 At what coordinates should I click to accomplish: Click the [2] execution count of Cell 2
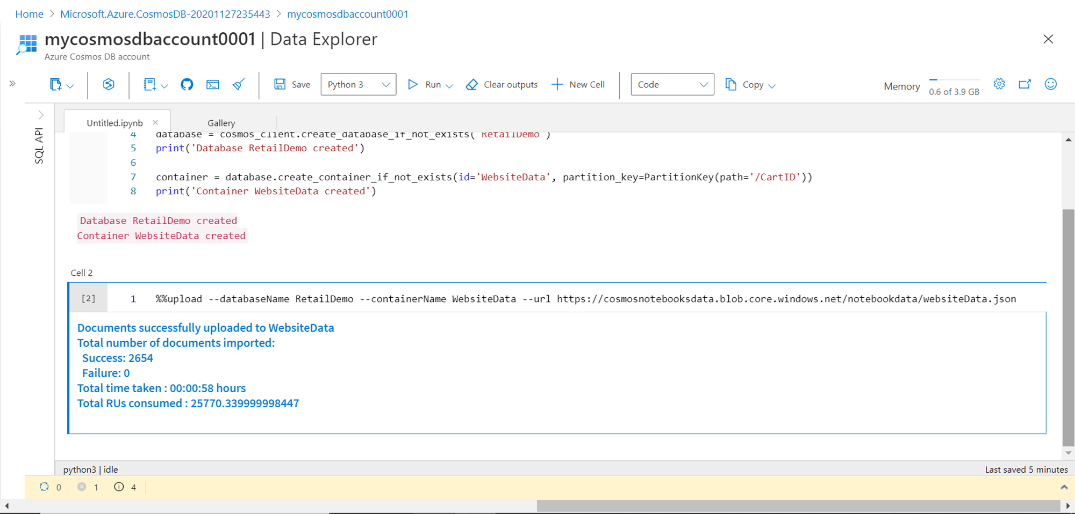tap(88, 298)
